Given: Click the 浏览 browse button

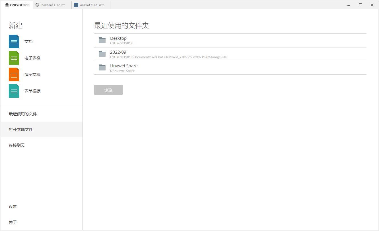Looking at the screenshot, I should [x=108, y=90].
